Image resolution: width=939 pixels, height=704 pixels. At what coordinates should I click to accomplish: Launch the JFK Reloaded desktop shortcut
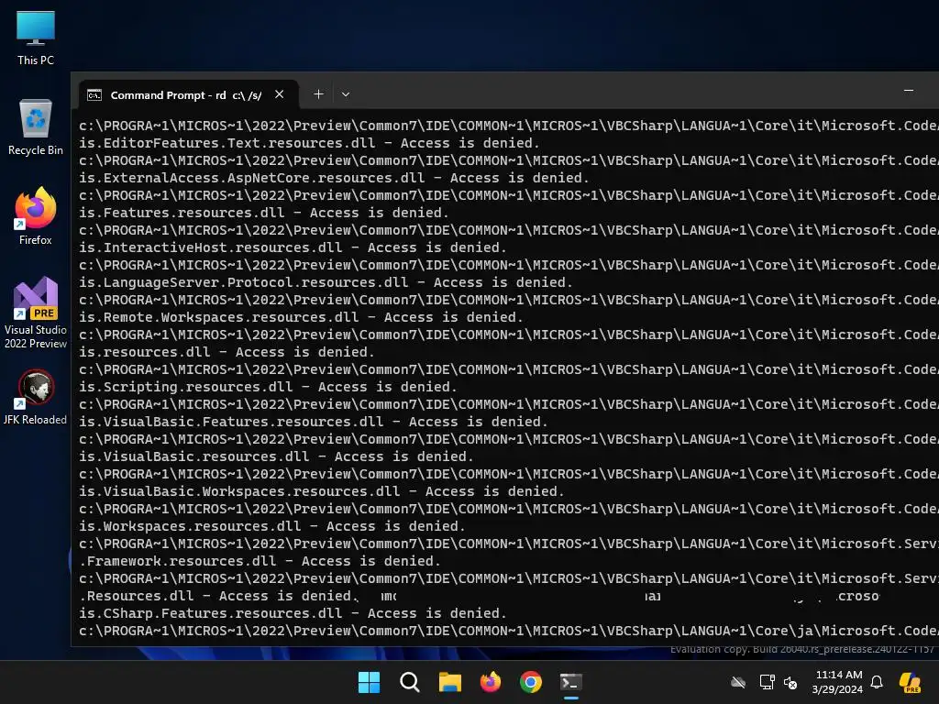point(36,397)
